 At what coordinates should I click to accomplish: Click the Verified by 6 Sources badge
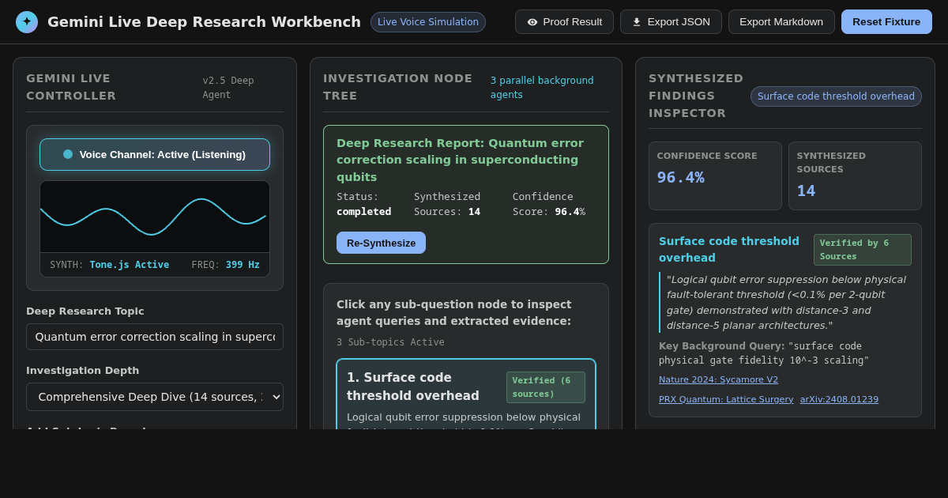[863, 250]
